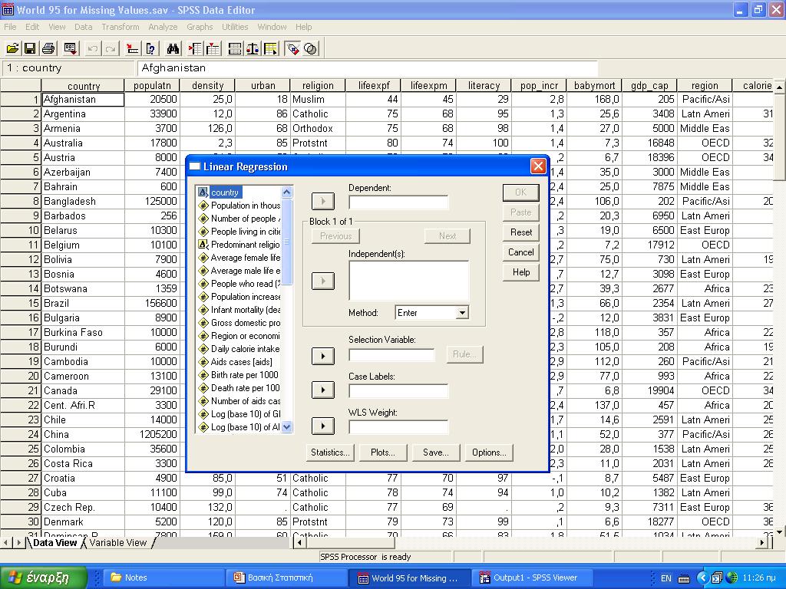Click the Save File floppy icon
Screen dimensions: 786x589
(x=30, y=48)
